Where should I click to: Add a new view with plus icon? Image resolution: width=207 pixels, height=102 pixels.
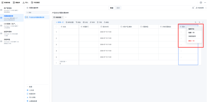(66, 17)
